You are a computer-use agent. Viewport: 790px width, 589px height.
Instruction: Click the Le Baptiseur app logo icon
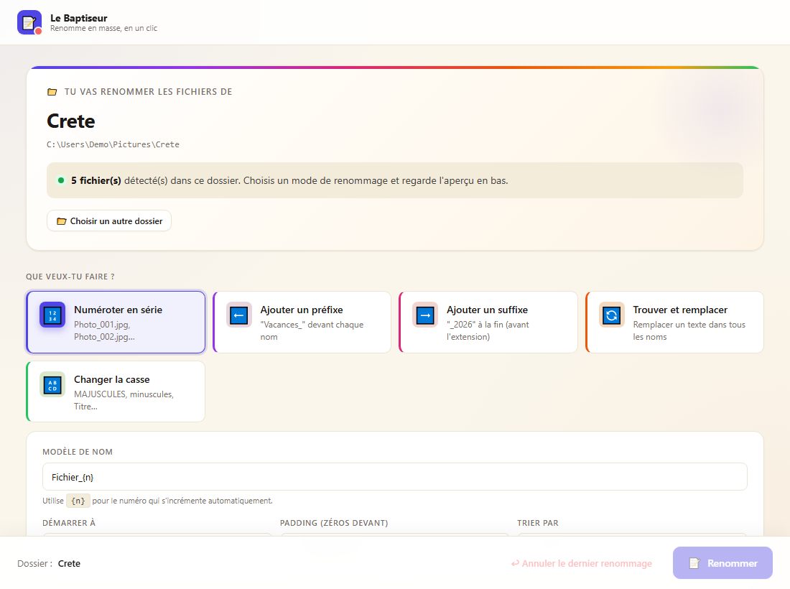pyautogui.click(x=29, y=22)
